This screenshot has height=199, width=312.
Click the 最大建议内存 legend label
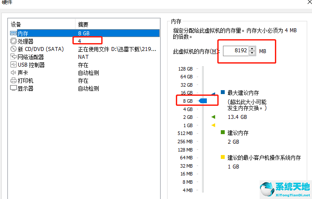point(243,93)
